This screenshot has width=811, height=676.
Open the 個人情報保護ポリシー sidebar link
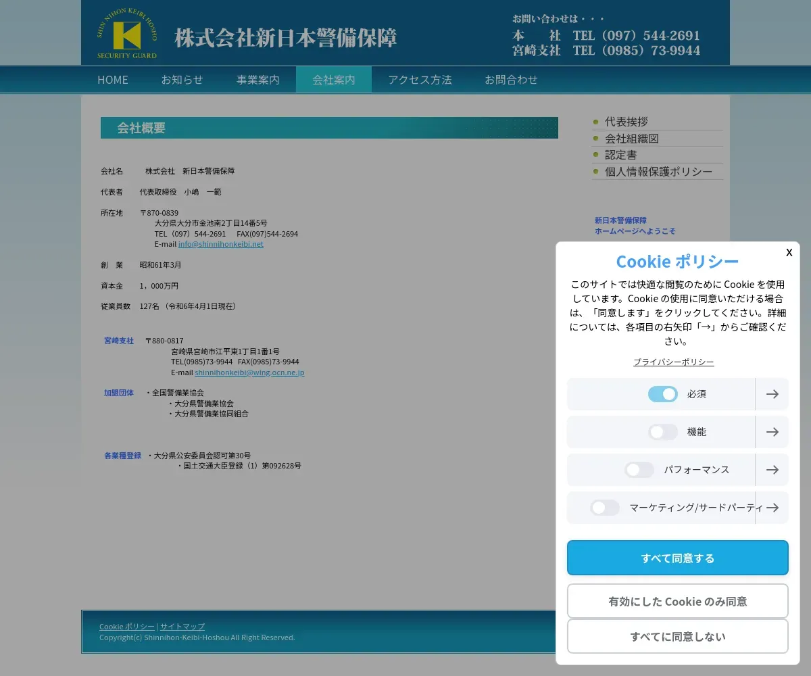pyautogui.click(x=658, y=172)
